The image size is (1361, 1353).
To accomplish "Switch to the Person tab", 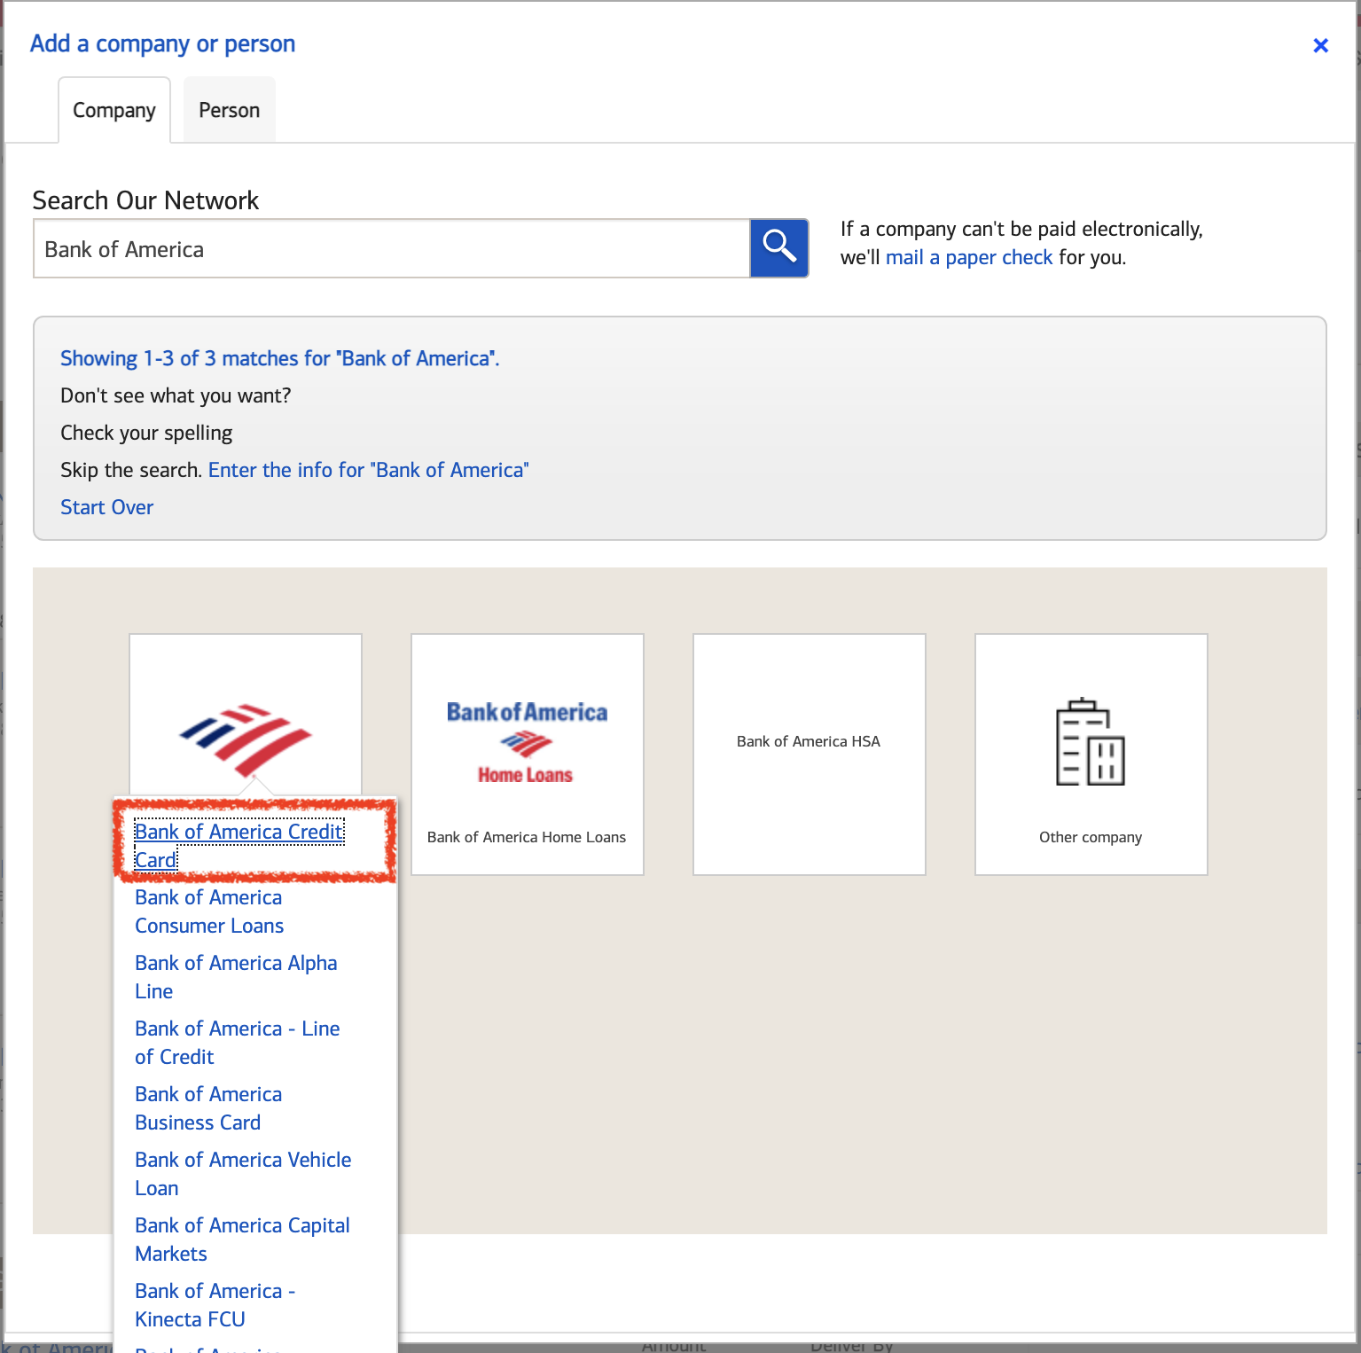I will pos(229,111).
